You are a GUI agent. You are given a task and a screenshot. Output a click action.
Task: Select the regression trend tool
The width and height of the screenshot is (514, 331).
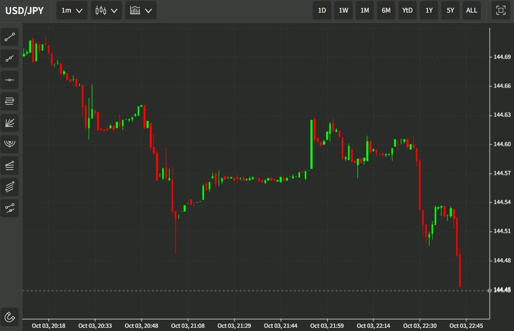pyautogui.click(x=9, y=208)
